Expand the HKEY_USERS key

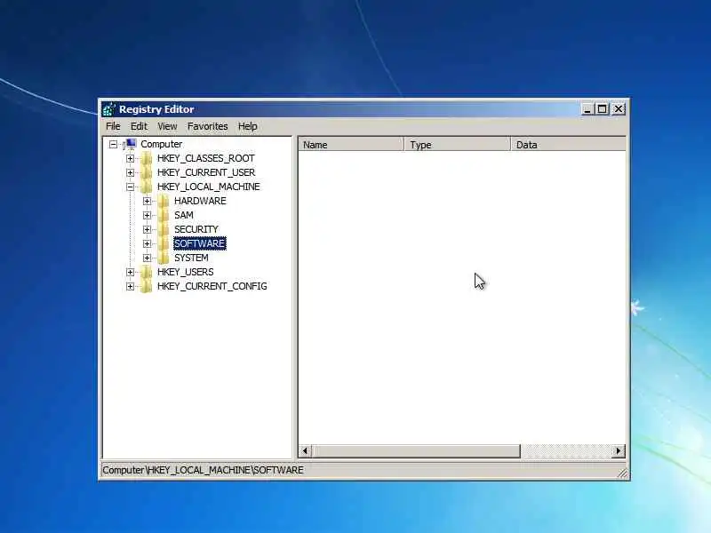coord(130,272)
